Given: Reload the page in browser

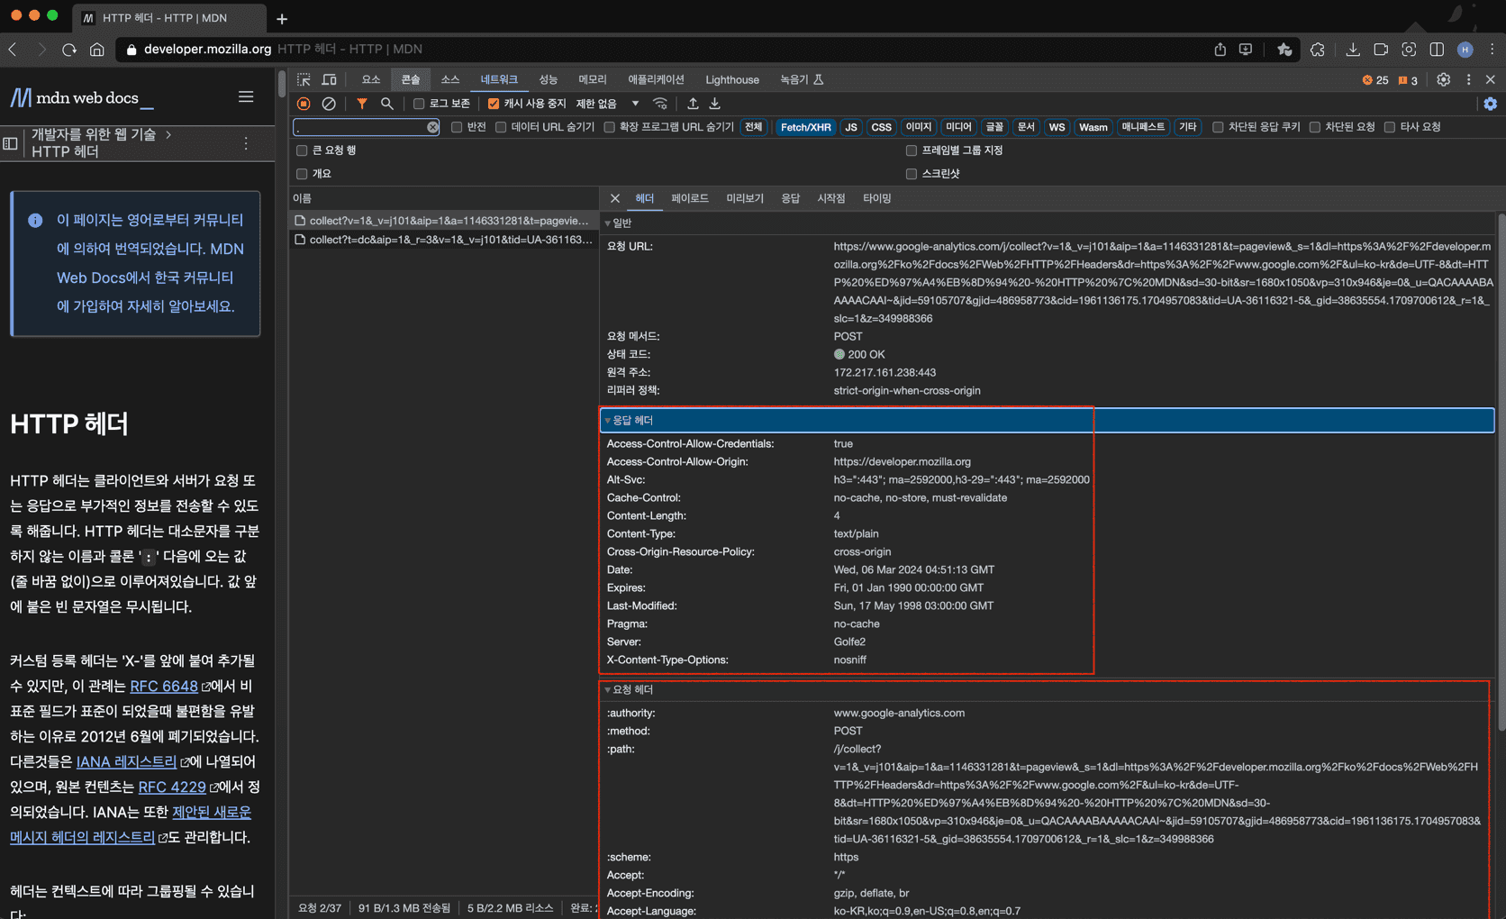Looking at the screenshot, I should point(69,50).
